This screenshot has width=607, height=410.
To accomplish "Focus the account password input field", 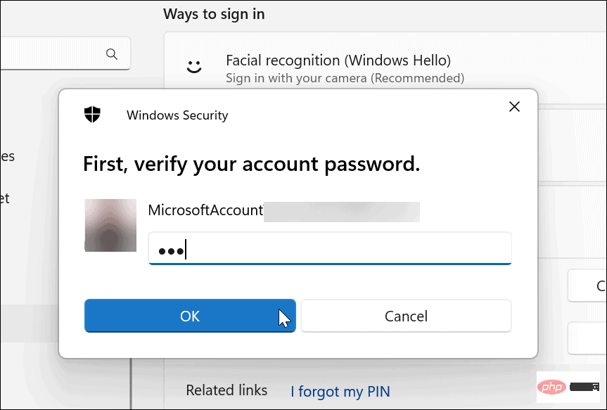I will pos(330,248).
